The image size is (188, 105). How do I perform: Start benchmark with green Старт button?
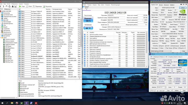[22, 6]
